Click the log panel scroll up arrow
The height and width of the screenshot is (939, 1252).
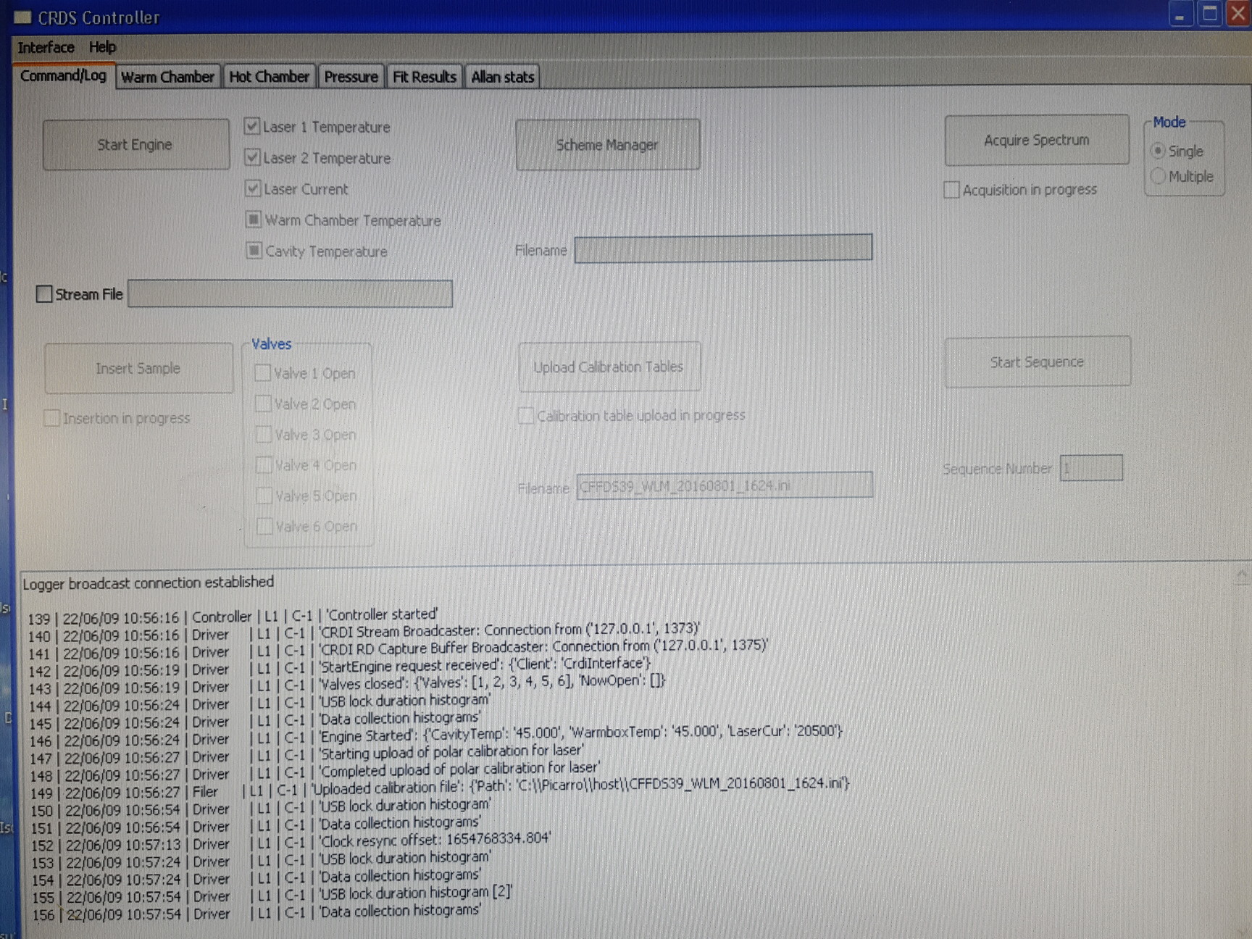click(x=1241, y=576)
